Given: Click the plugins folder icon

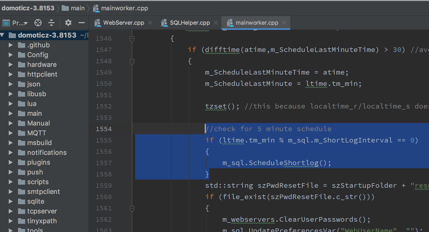Looking at the screenshot, I should point(22,163).
